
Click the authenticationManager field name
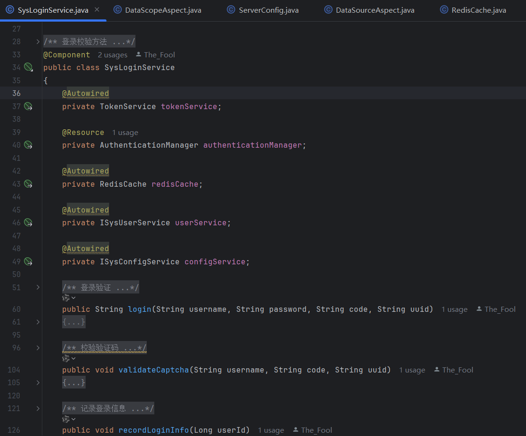pos(253,145)
